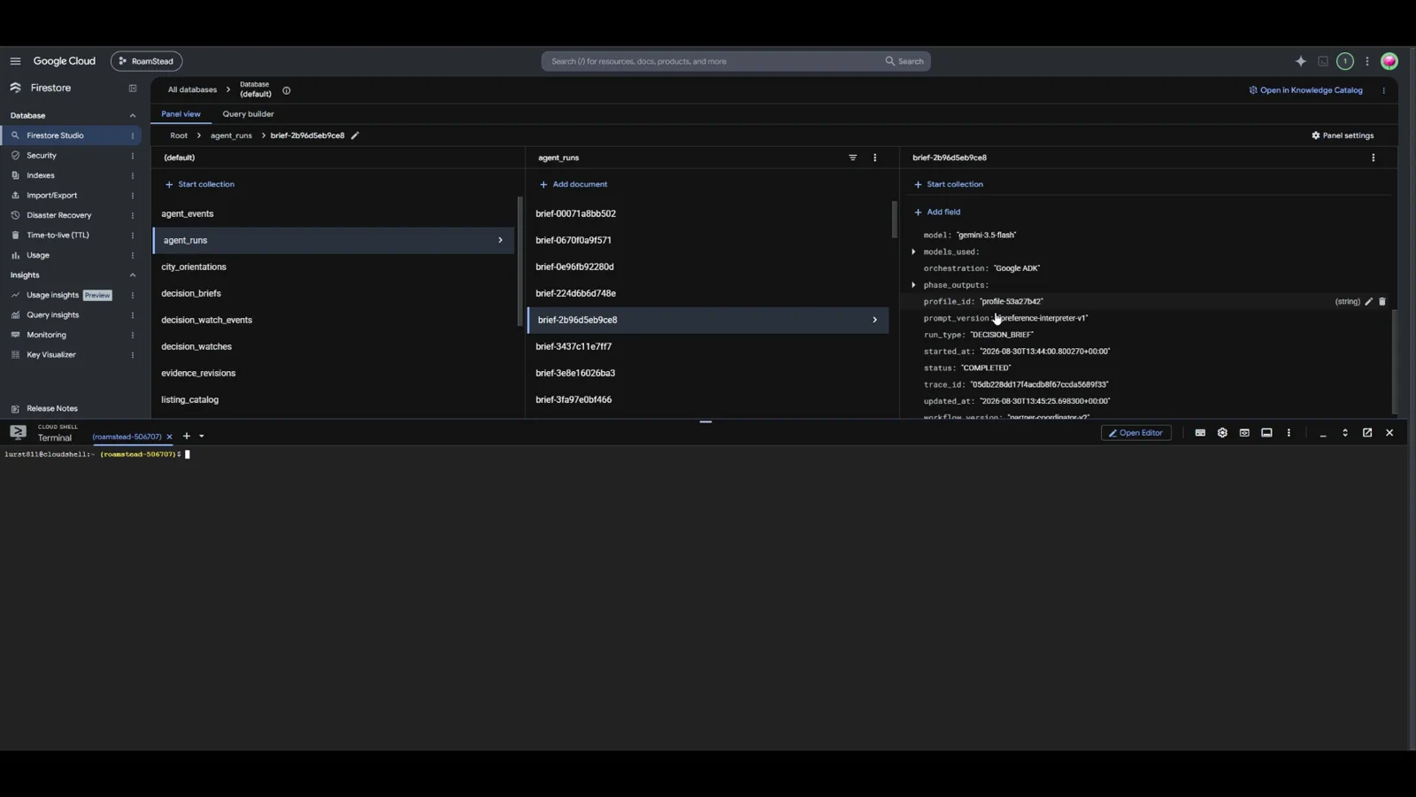Switch to the Query builder tab

(248, 114)
